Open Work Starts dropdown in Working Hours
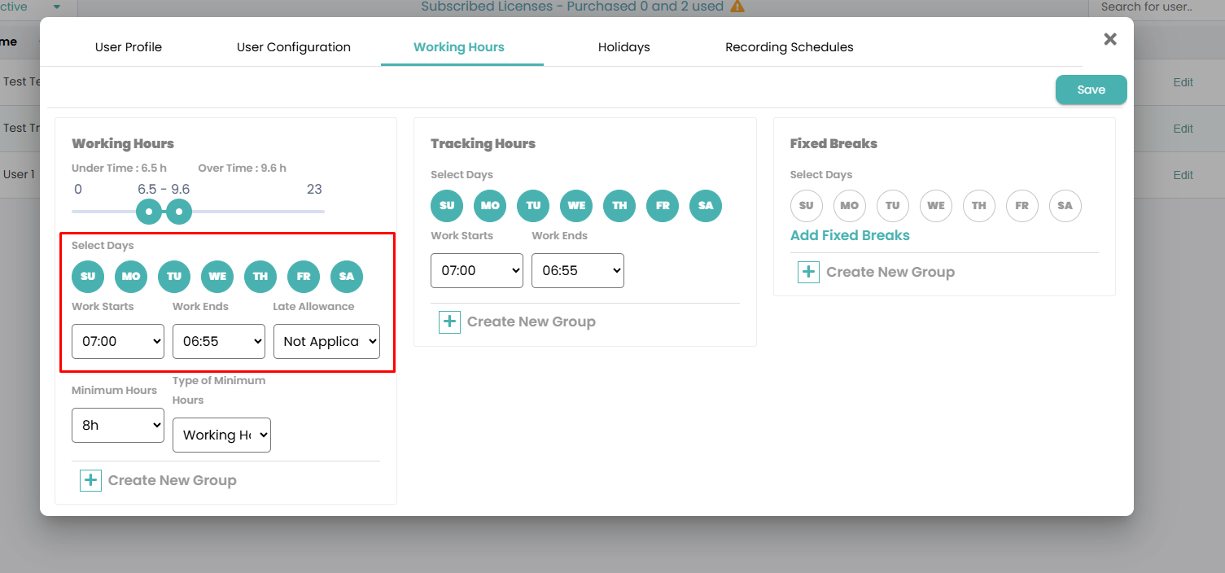 coord(118,341)
